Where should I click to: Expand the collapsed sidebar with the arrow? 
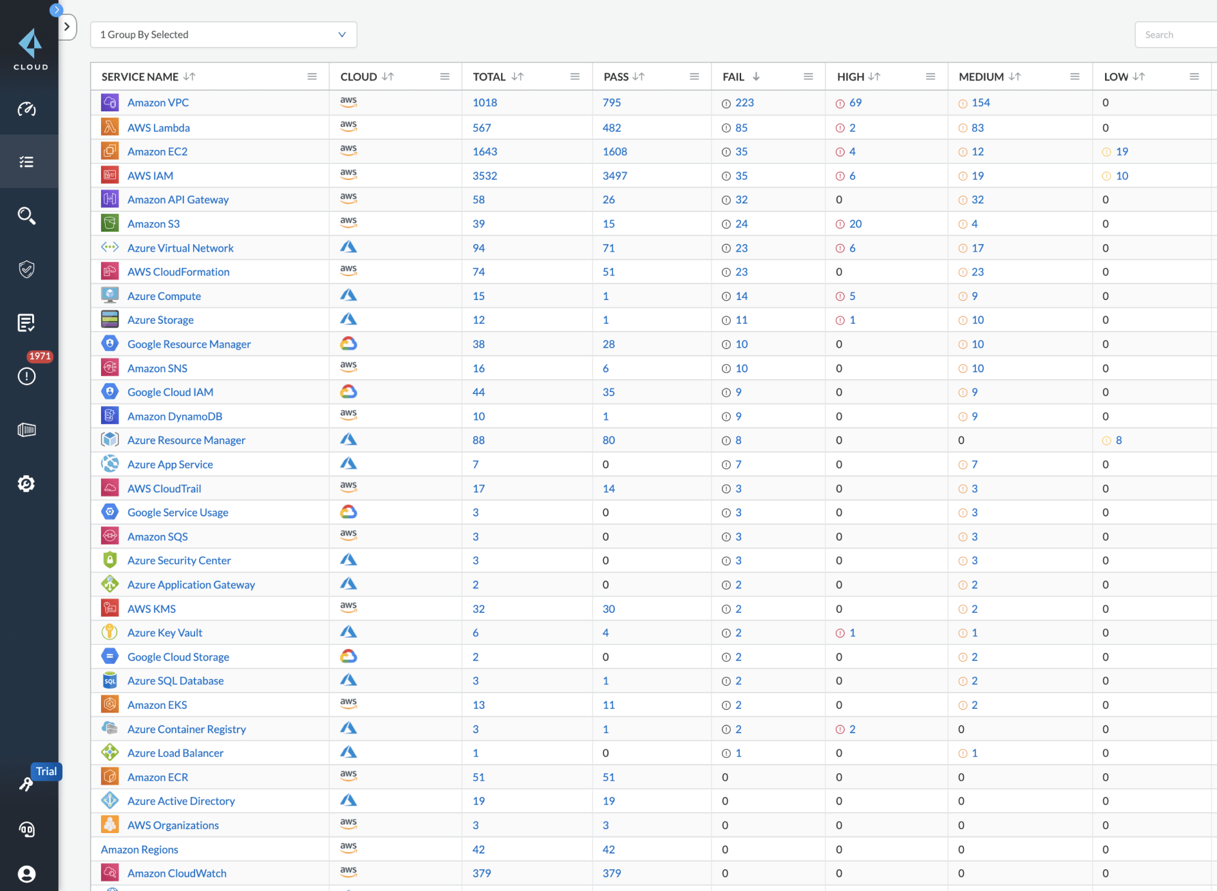[x=67, y=27]
